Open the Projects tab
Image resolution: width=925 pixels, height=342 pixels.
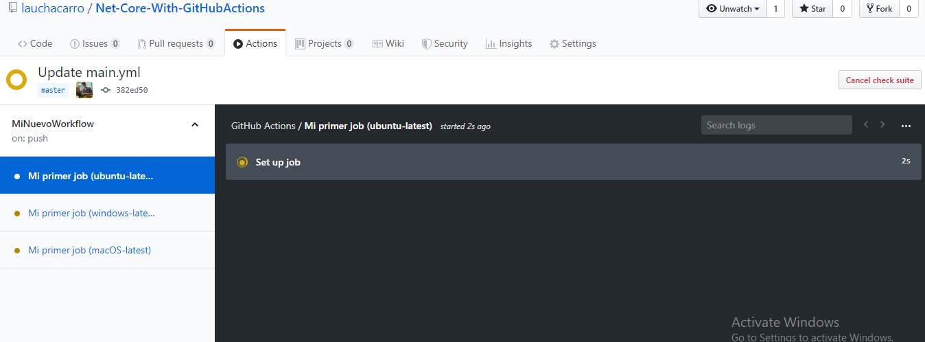(x=325, y=43)
